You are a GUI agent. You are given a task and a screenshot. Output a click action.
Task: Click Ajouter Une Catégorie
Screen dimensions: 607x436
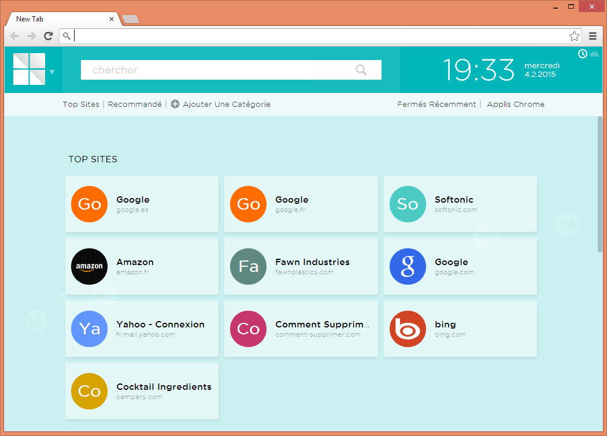coord(227,104)
